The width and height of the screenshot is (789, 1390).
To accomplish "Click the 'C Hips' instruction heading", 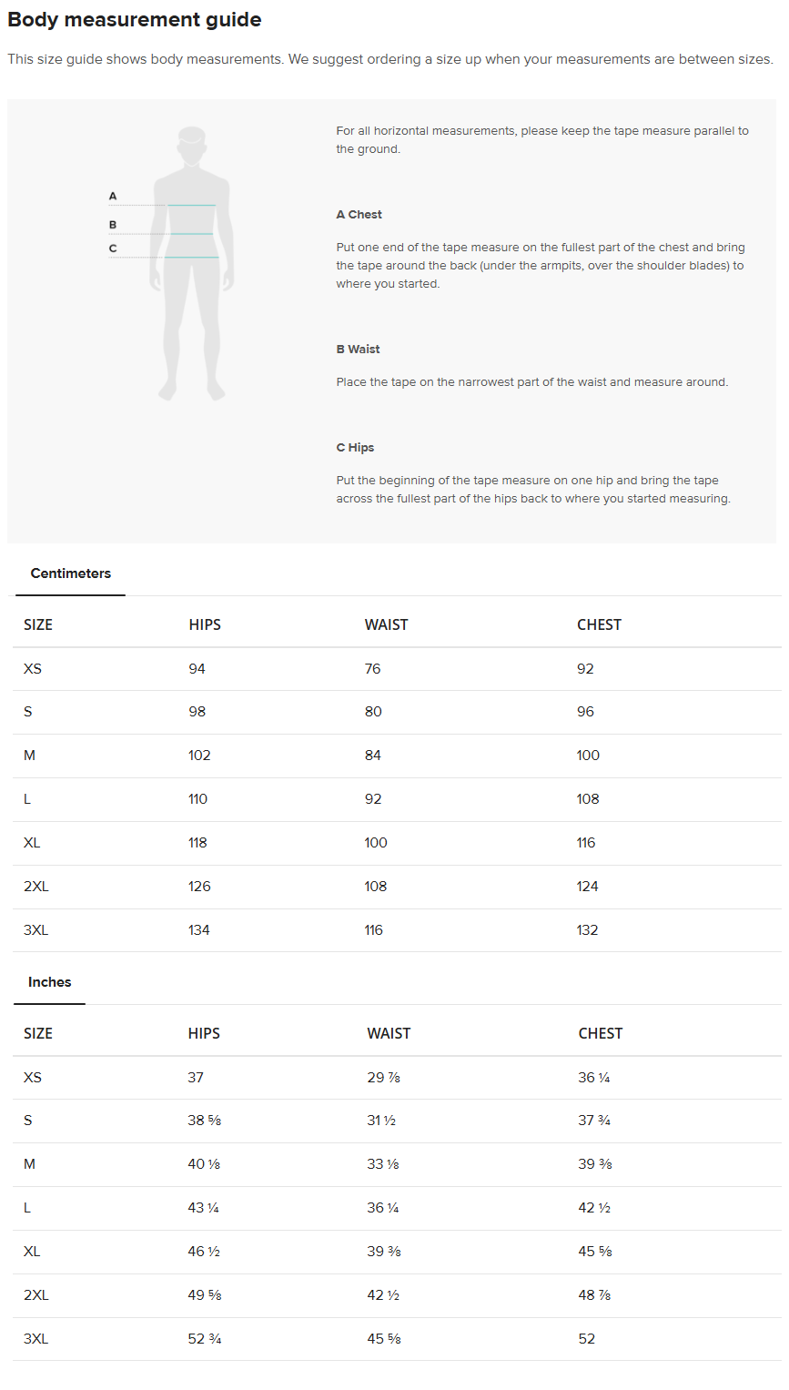I will 356,448.
